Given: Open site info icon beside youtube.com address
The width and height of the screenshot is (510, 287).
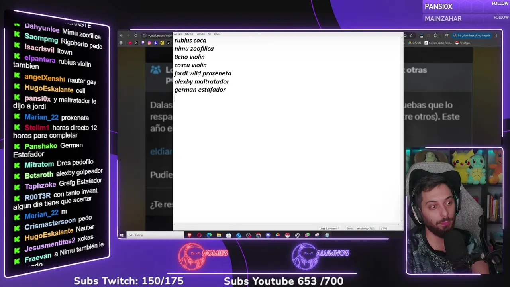Looking at the screenshot, I should click(144, 35).
